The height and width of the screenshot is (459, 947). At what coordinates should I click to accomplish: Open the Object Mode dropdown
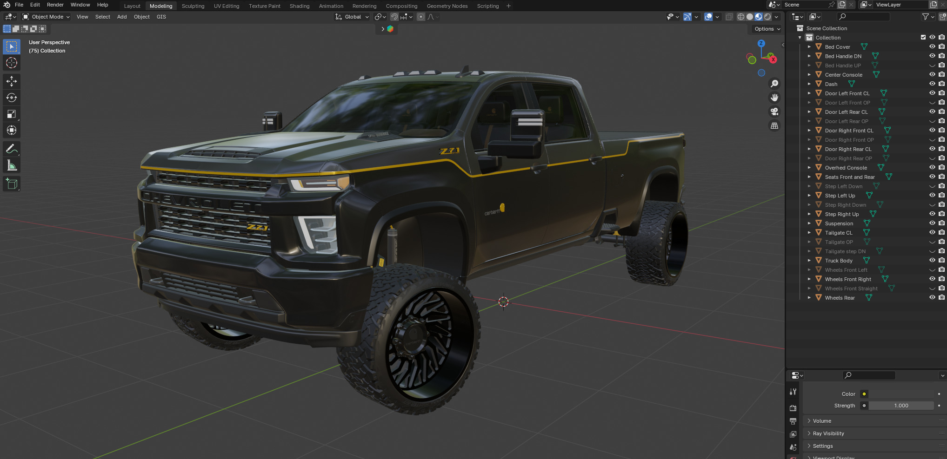[x=46, y=17]
